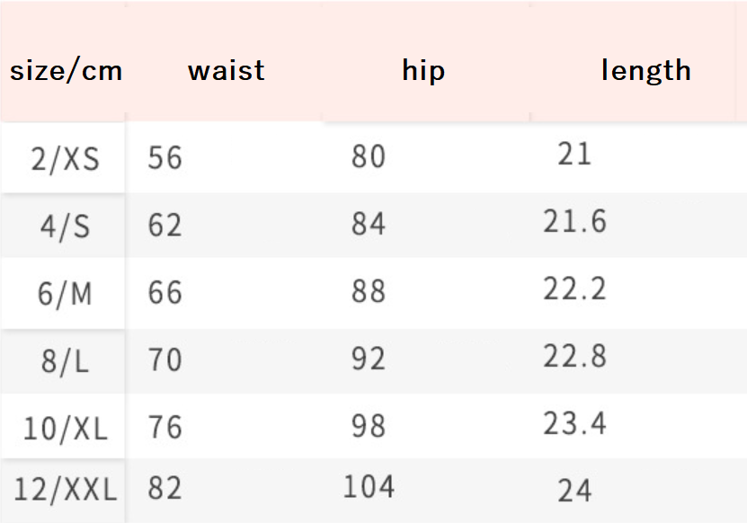
Task: Click the hip value 84
Action: click(x=369, y=224)
